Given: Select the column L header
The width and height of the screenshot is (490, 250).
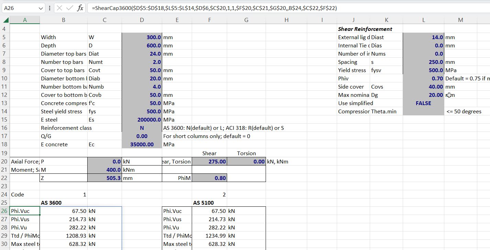Looking at the screenshot, I should click(423, 20).
